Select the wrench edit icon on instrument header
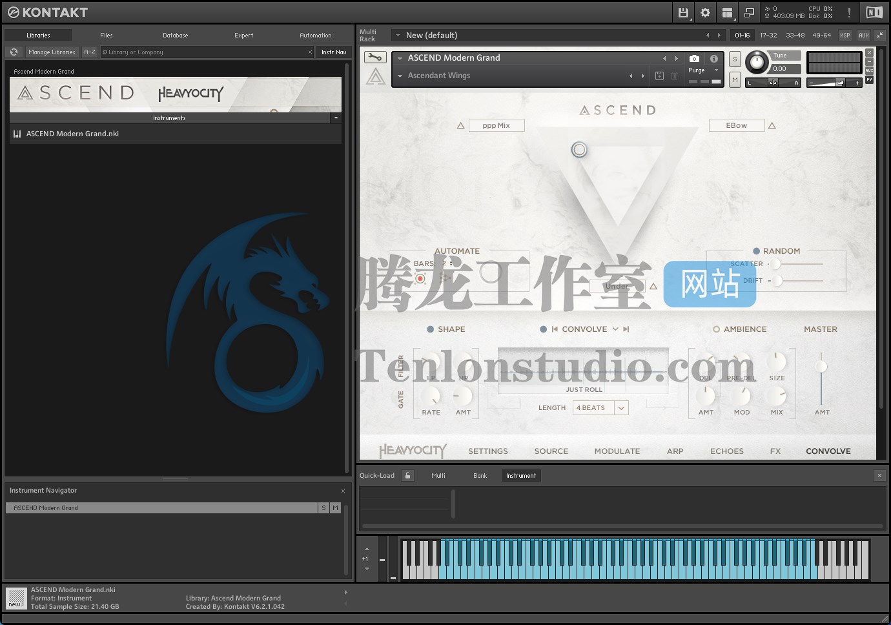Screen dimensions: 891x625 [375, 57]
